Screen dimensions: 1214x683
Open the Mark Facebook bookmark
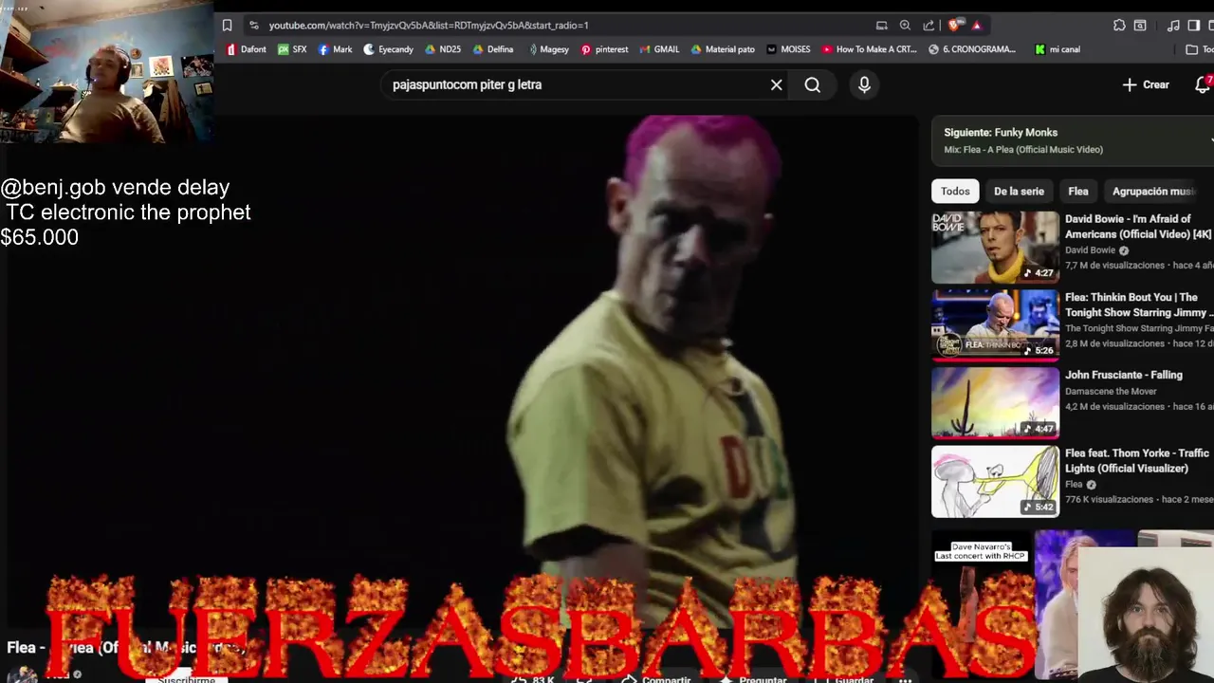335,49
